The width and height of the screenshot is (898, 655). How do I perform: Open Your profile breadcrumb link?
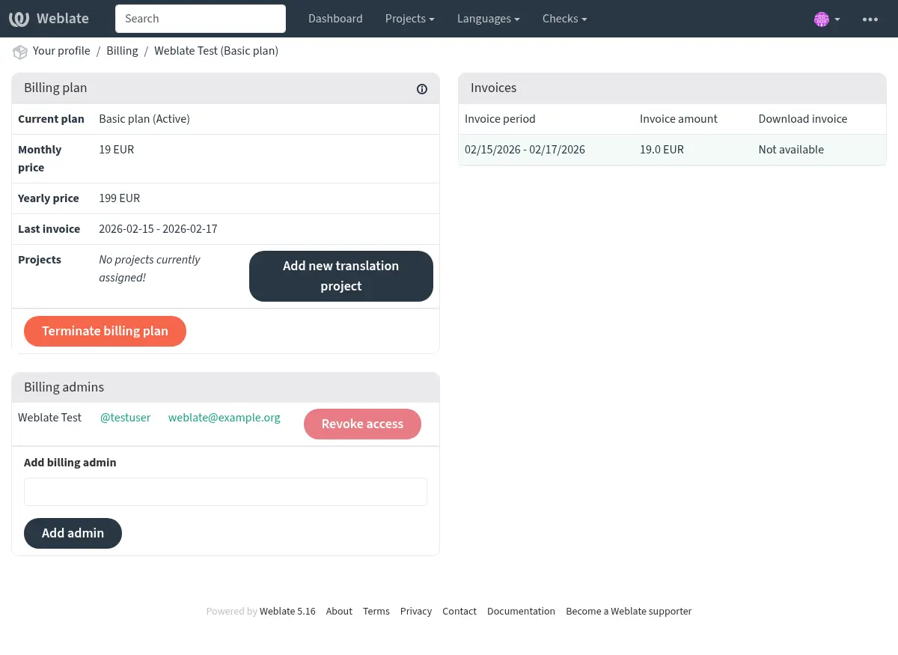click(61, 51)
